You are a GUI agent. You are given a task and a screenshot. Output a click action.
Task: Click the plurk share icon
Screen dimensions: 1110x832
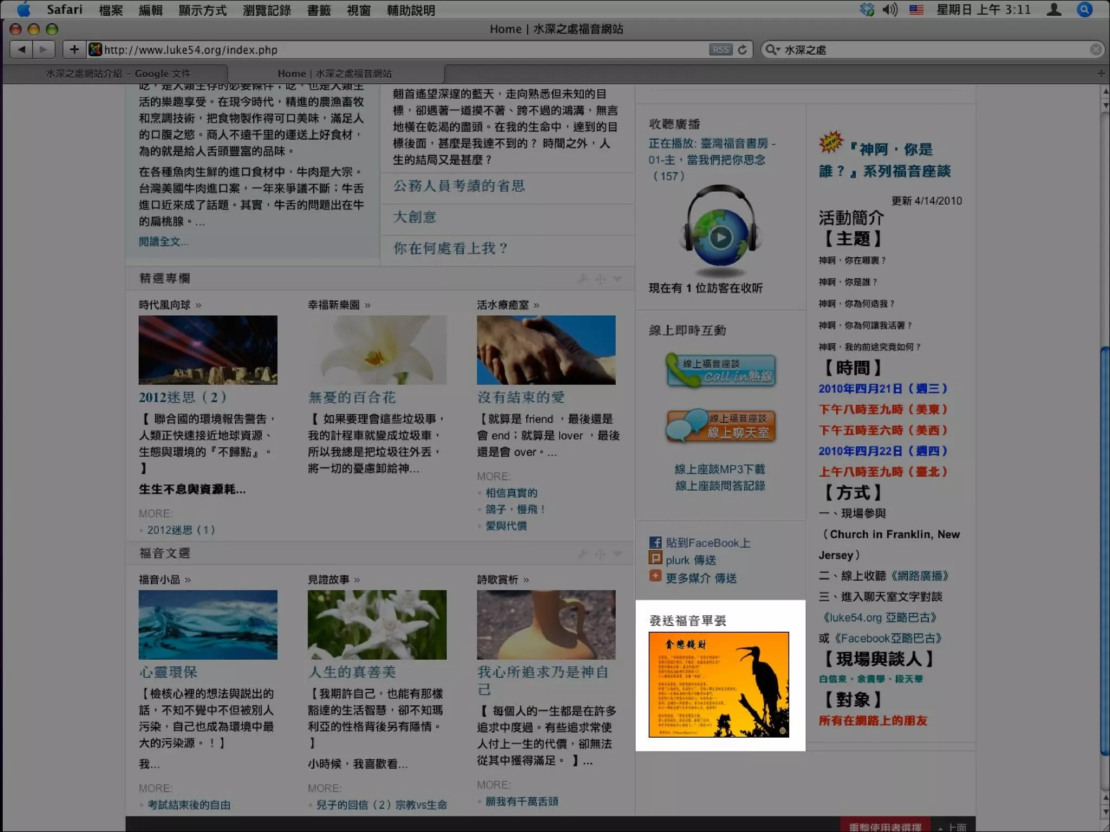pyautogui.click(x=655, y=558)
